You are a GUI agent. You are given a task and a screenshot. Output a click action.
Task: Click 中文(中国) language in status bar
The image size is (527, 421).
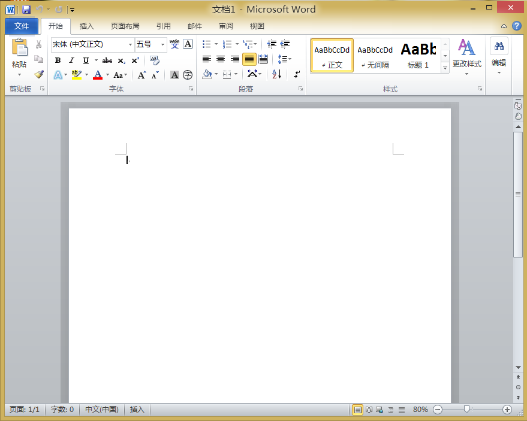(x=102, y=410)
